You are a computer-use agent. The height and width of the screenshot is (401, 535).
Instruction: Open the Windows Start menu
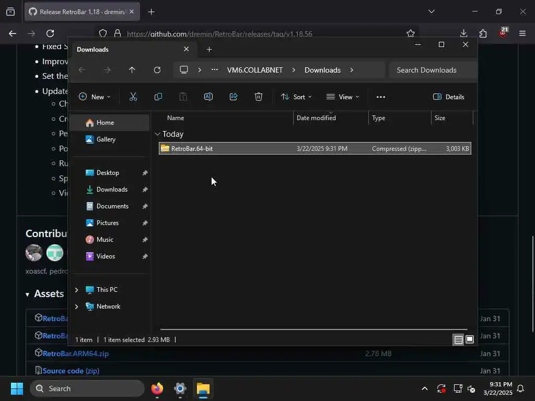click(17, 388)
